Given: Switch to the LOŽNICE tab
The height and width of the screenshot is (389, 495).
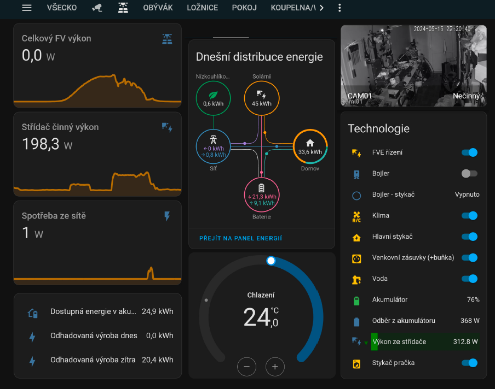Looking at the screenshot, I should (203, 8).
